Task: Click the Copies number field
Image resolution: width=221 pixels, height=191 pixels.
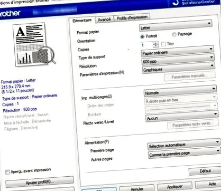Action: click(146, 45)
